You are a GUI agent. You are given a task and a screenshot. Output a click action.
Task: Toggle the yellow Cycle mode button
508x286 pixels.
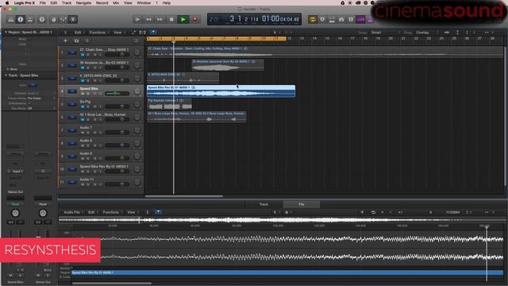click(313, 19)
